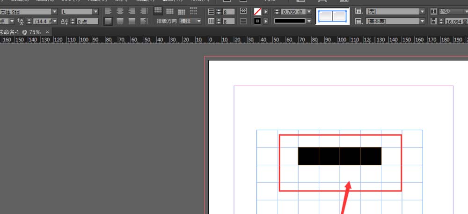This screenshot has width=468, height=214.
Task: Click the top-row align left icon
Action: (109, 11)
